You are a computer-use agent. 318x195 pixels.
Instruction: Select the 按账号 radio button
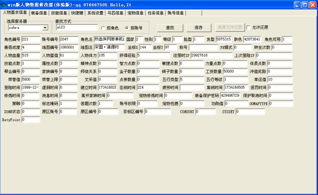pyautogui.click(x=126, y=28)
